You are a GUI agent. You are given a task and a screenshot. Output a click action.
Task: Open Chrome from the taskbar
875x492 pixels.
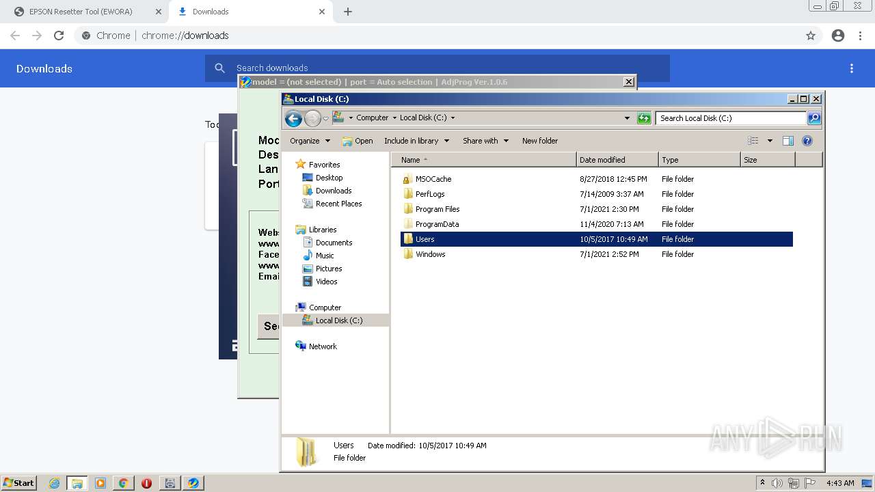coord(124,483)
